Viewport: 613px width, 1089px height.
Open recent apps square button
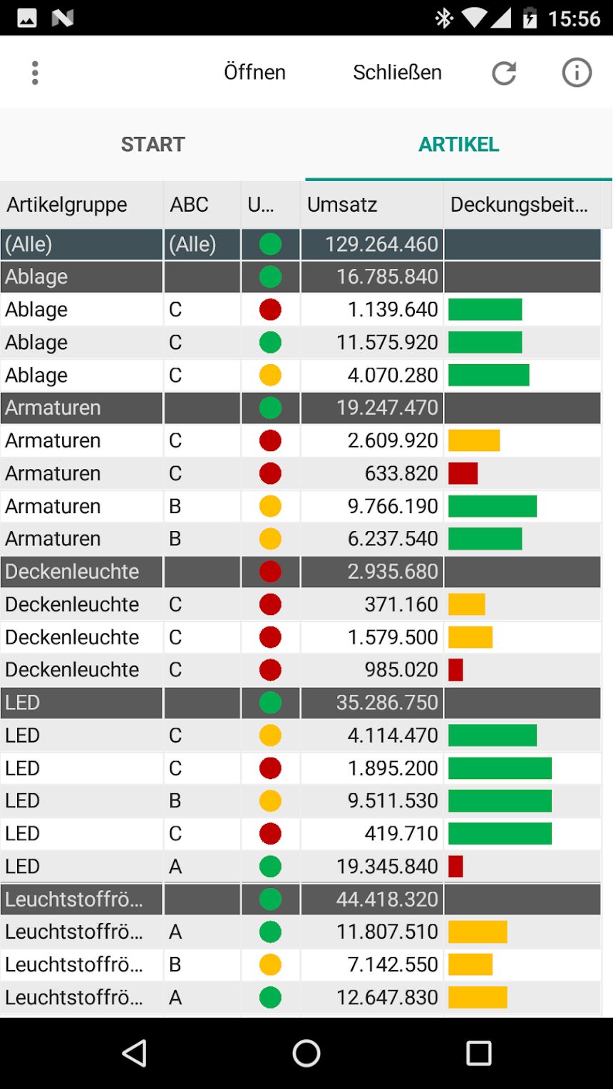[x=479, y=1053]
